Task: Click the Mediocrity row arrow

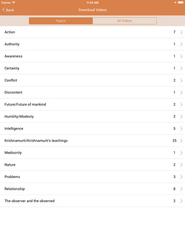Action: click(181, 153)
